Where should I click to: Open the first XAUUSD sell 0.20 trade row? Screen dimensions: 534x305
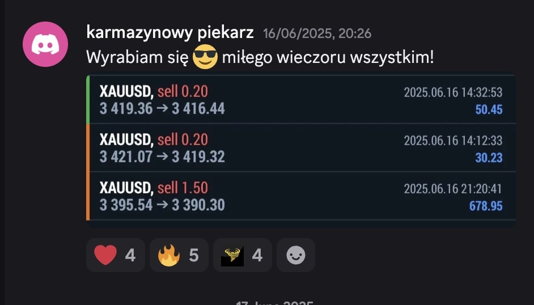[302, 99]
